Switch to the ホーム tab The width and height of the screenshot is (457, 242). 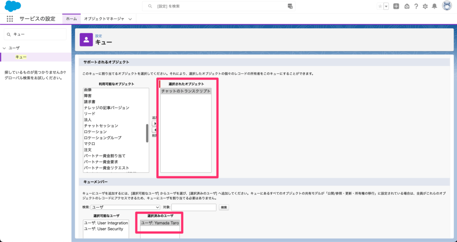[x=71, y=19]
